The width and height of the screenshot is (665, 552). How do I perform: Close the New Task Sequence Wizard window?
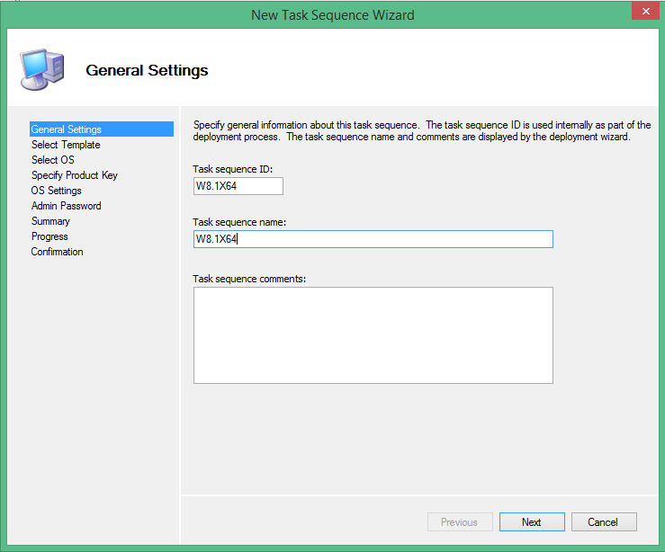coord(643,12)
